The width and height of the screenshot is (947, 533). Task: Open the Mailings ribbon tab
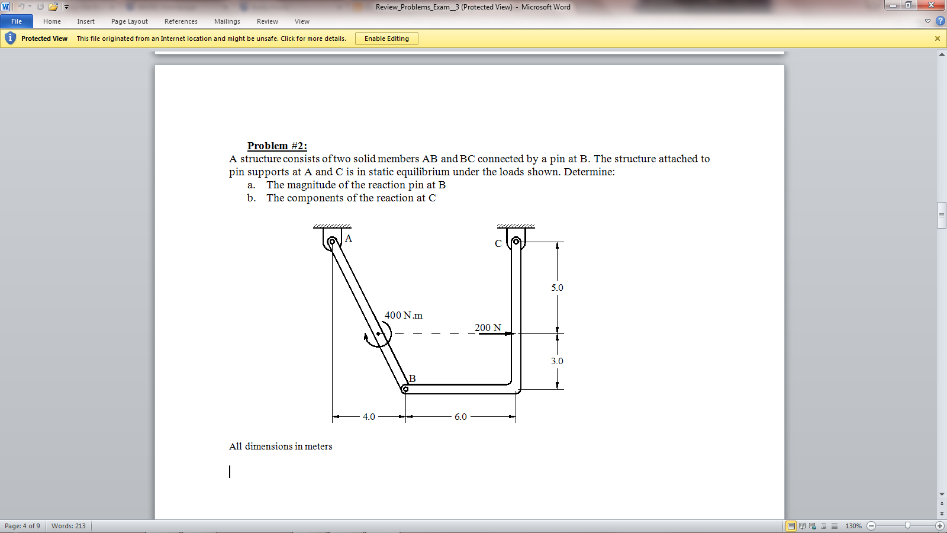227,21
